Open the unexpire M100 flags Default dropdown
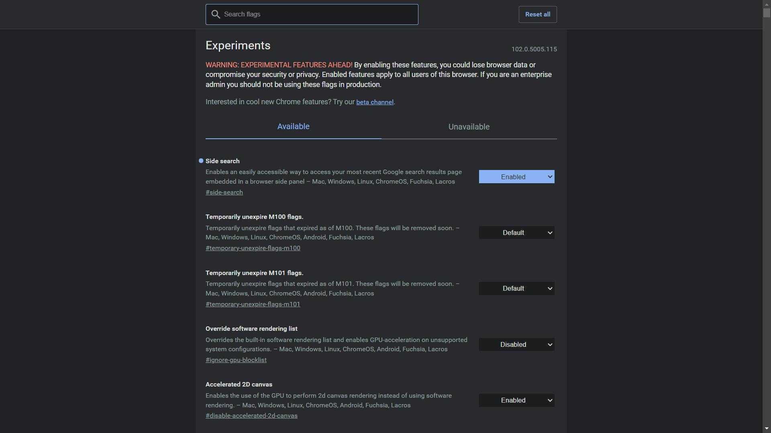 (x=516, y=233)
